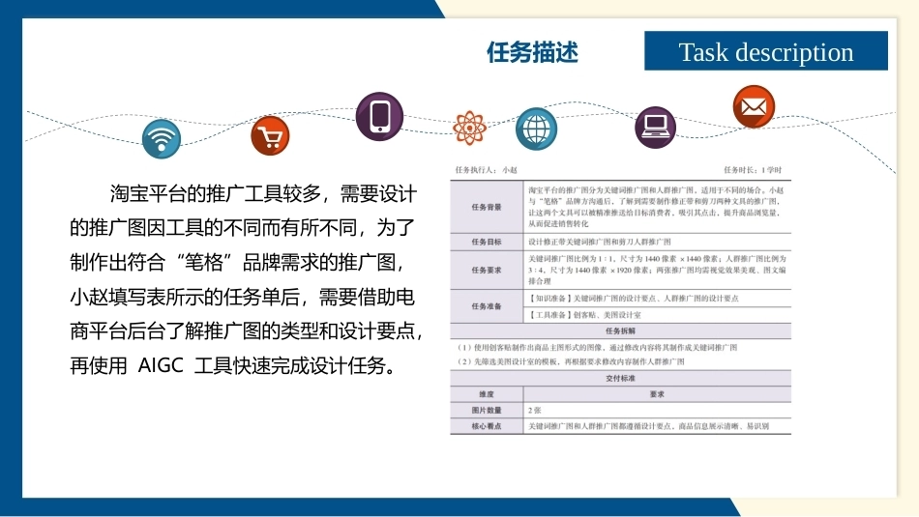Click the 【工具准备】创客贴、美图设计室 row
The width and height of the screenshot is (919, 517).
click(x=657, y=314)
